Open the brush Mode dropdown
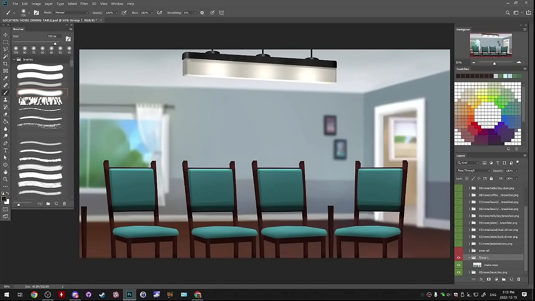 tap(71, 13)
